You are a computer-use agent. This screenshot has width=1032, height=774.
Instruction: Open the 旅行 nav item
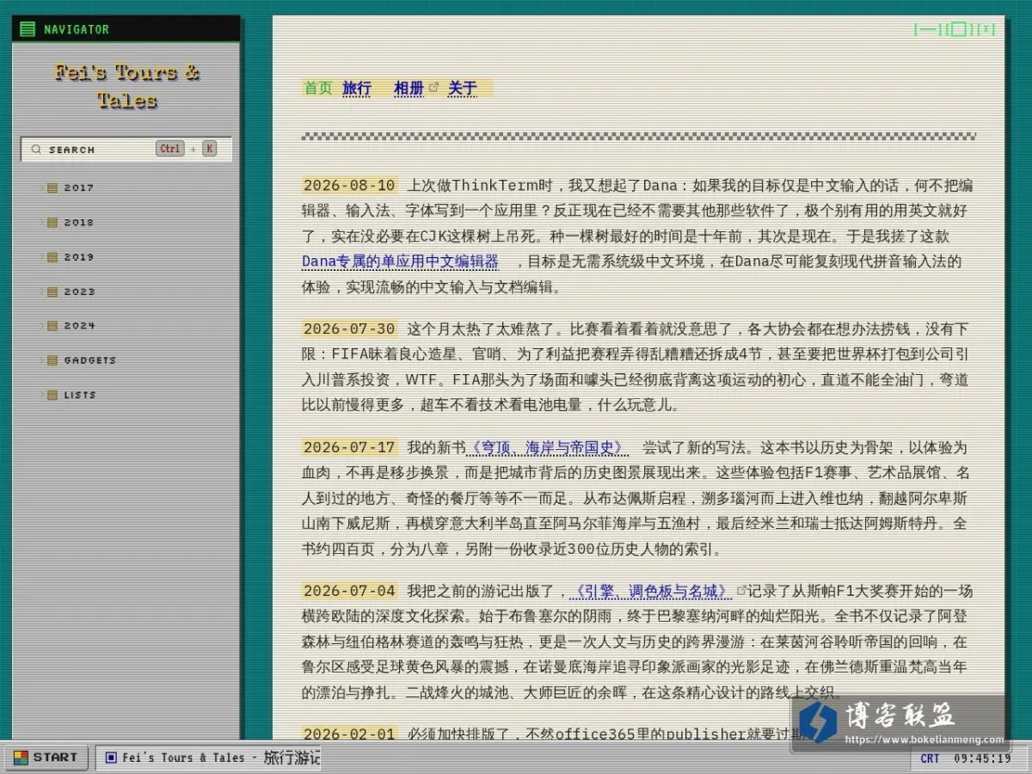[x=357, y=88]
